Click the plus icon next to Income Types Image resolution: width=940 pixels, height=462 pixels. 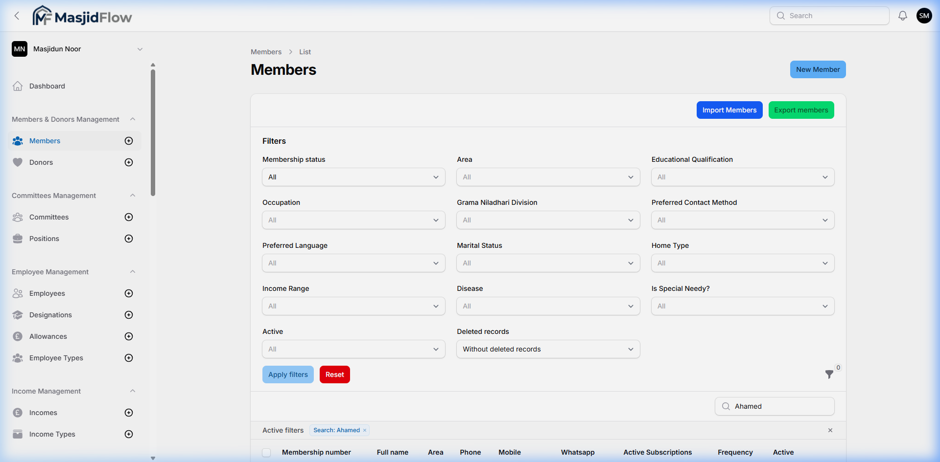tap(128, 434)
